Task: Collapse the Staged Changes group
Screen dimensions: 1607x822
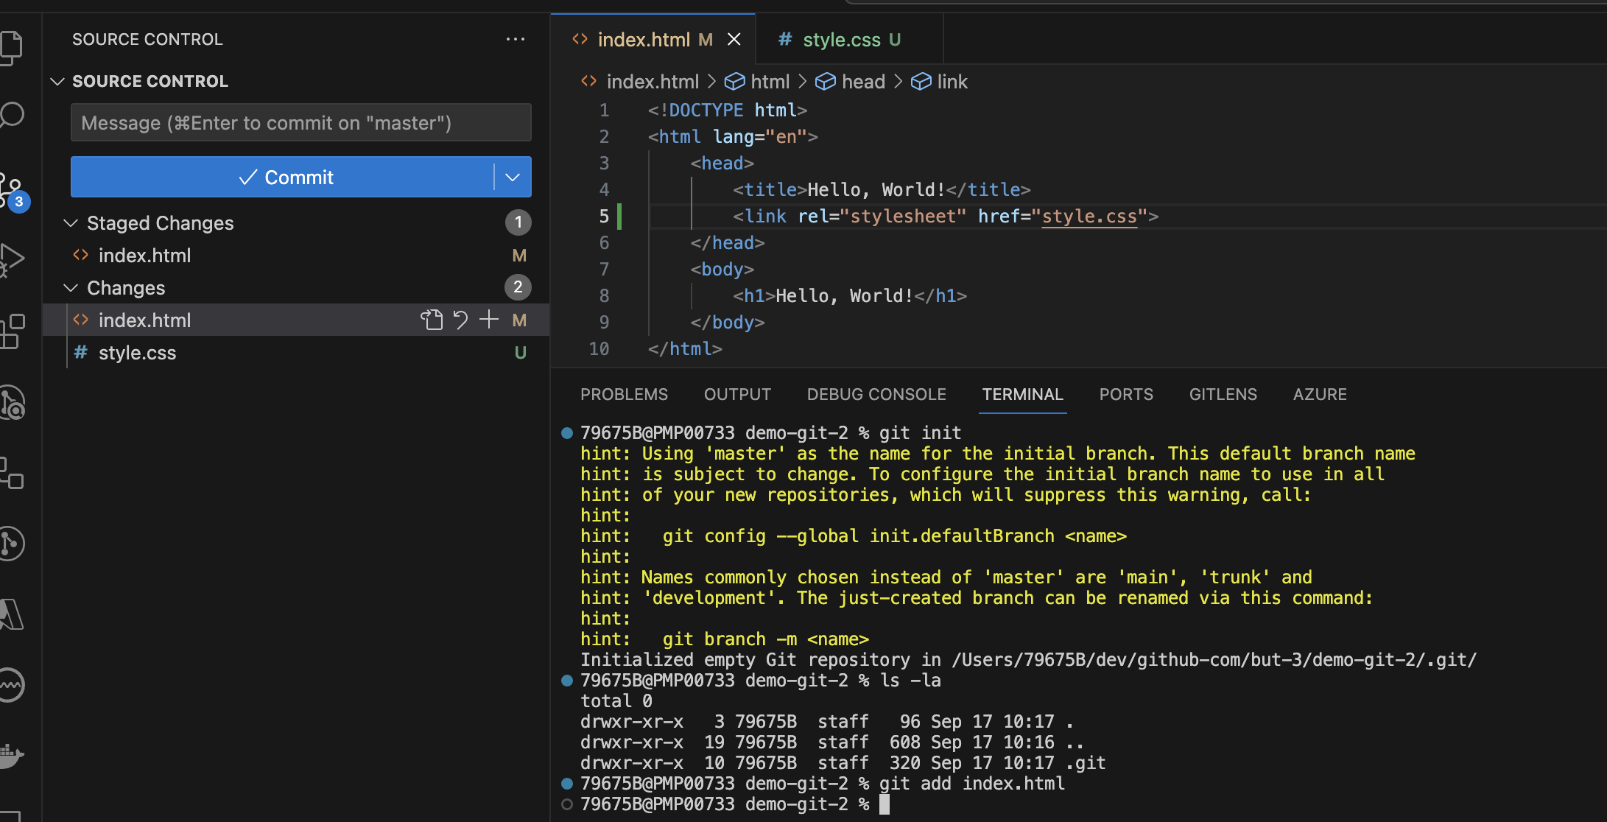Action: point(71,222)
